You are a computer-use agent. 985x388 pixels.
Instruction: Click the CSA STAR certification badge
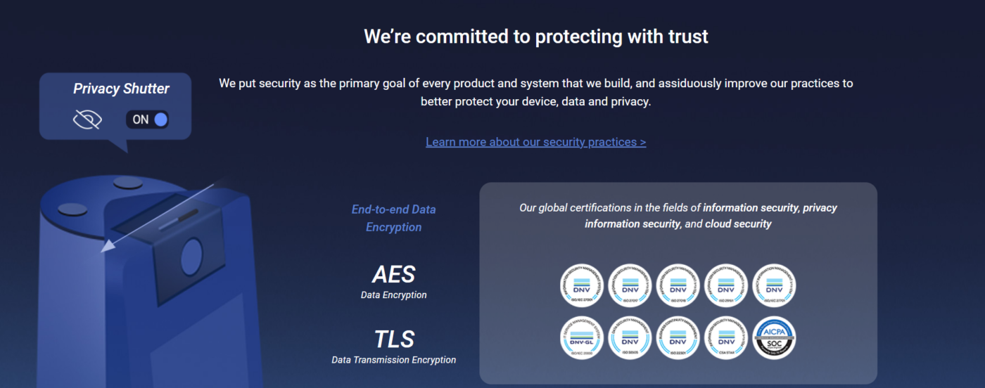pyautogui.click(x=726, y=338)
